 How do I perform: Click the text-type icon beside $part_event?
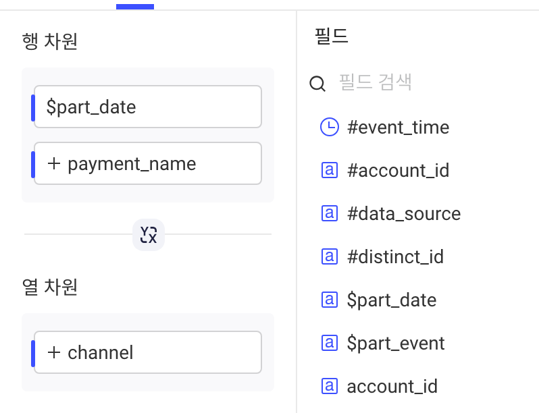point(330,343)
